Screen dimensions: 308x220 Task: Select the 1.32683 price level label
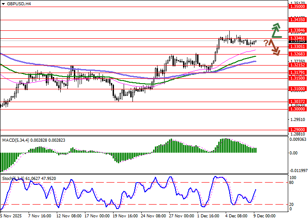[x=297, y=54]
